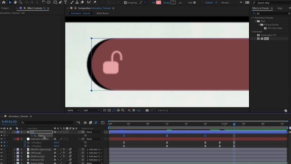Switch to the Default workspace
Screen dimensions: 291x164
[209, 3]
